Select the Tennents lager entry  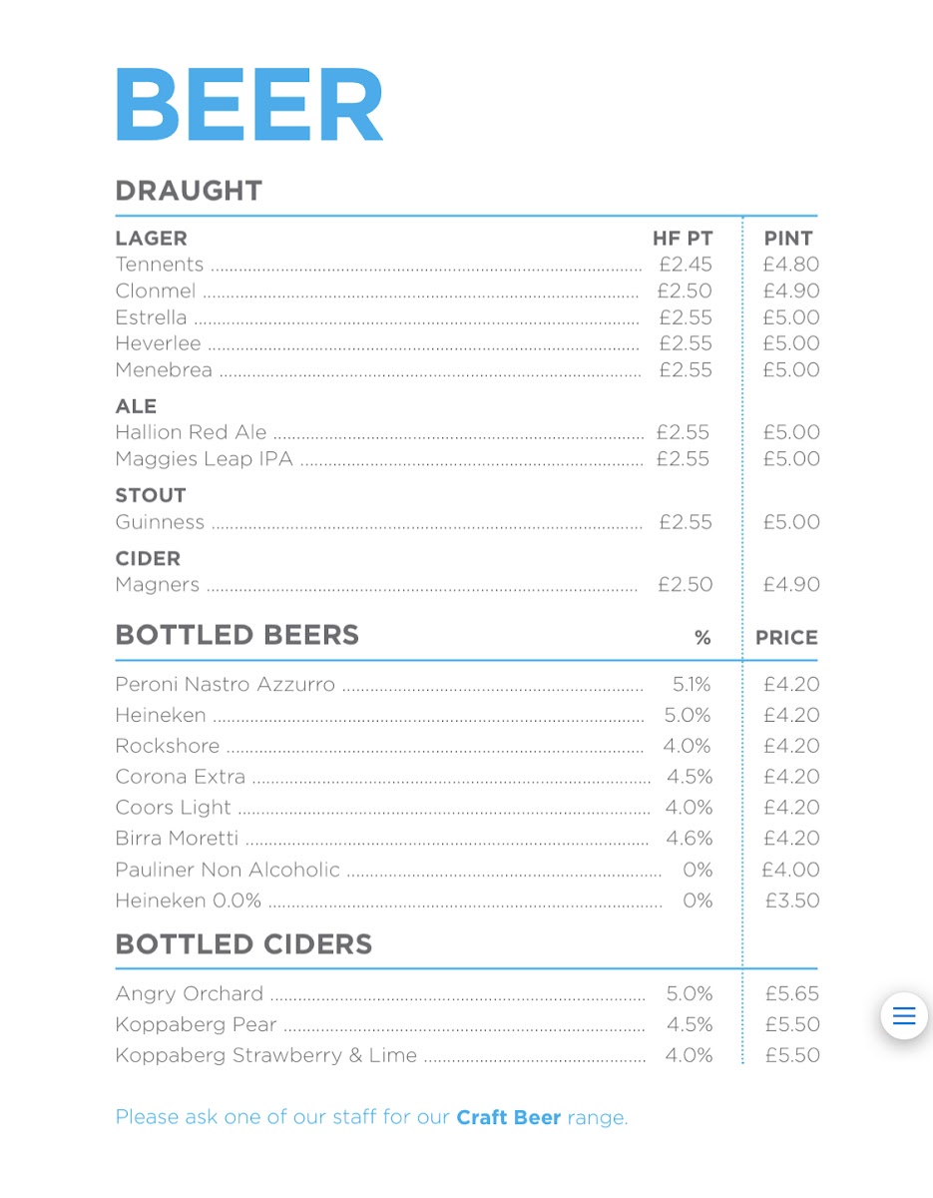pyautogui.click(x=160, y=265)
